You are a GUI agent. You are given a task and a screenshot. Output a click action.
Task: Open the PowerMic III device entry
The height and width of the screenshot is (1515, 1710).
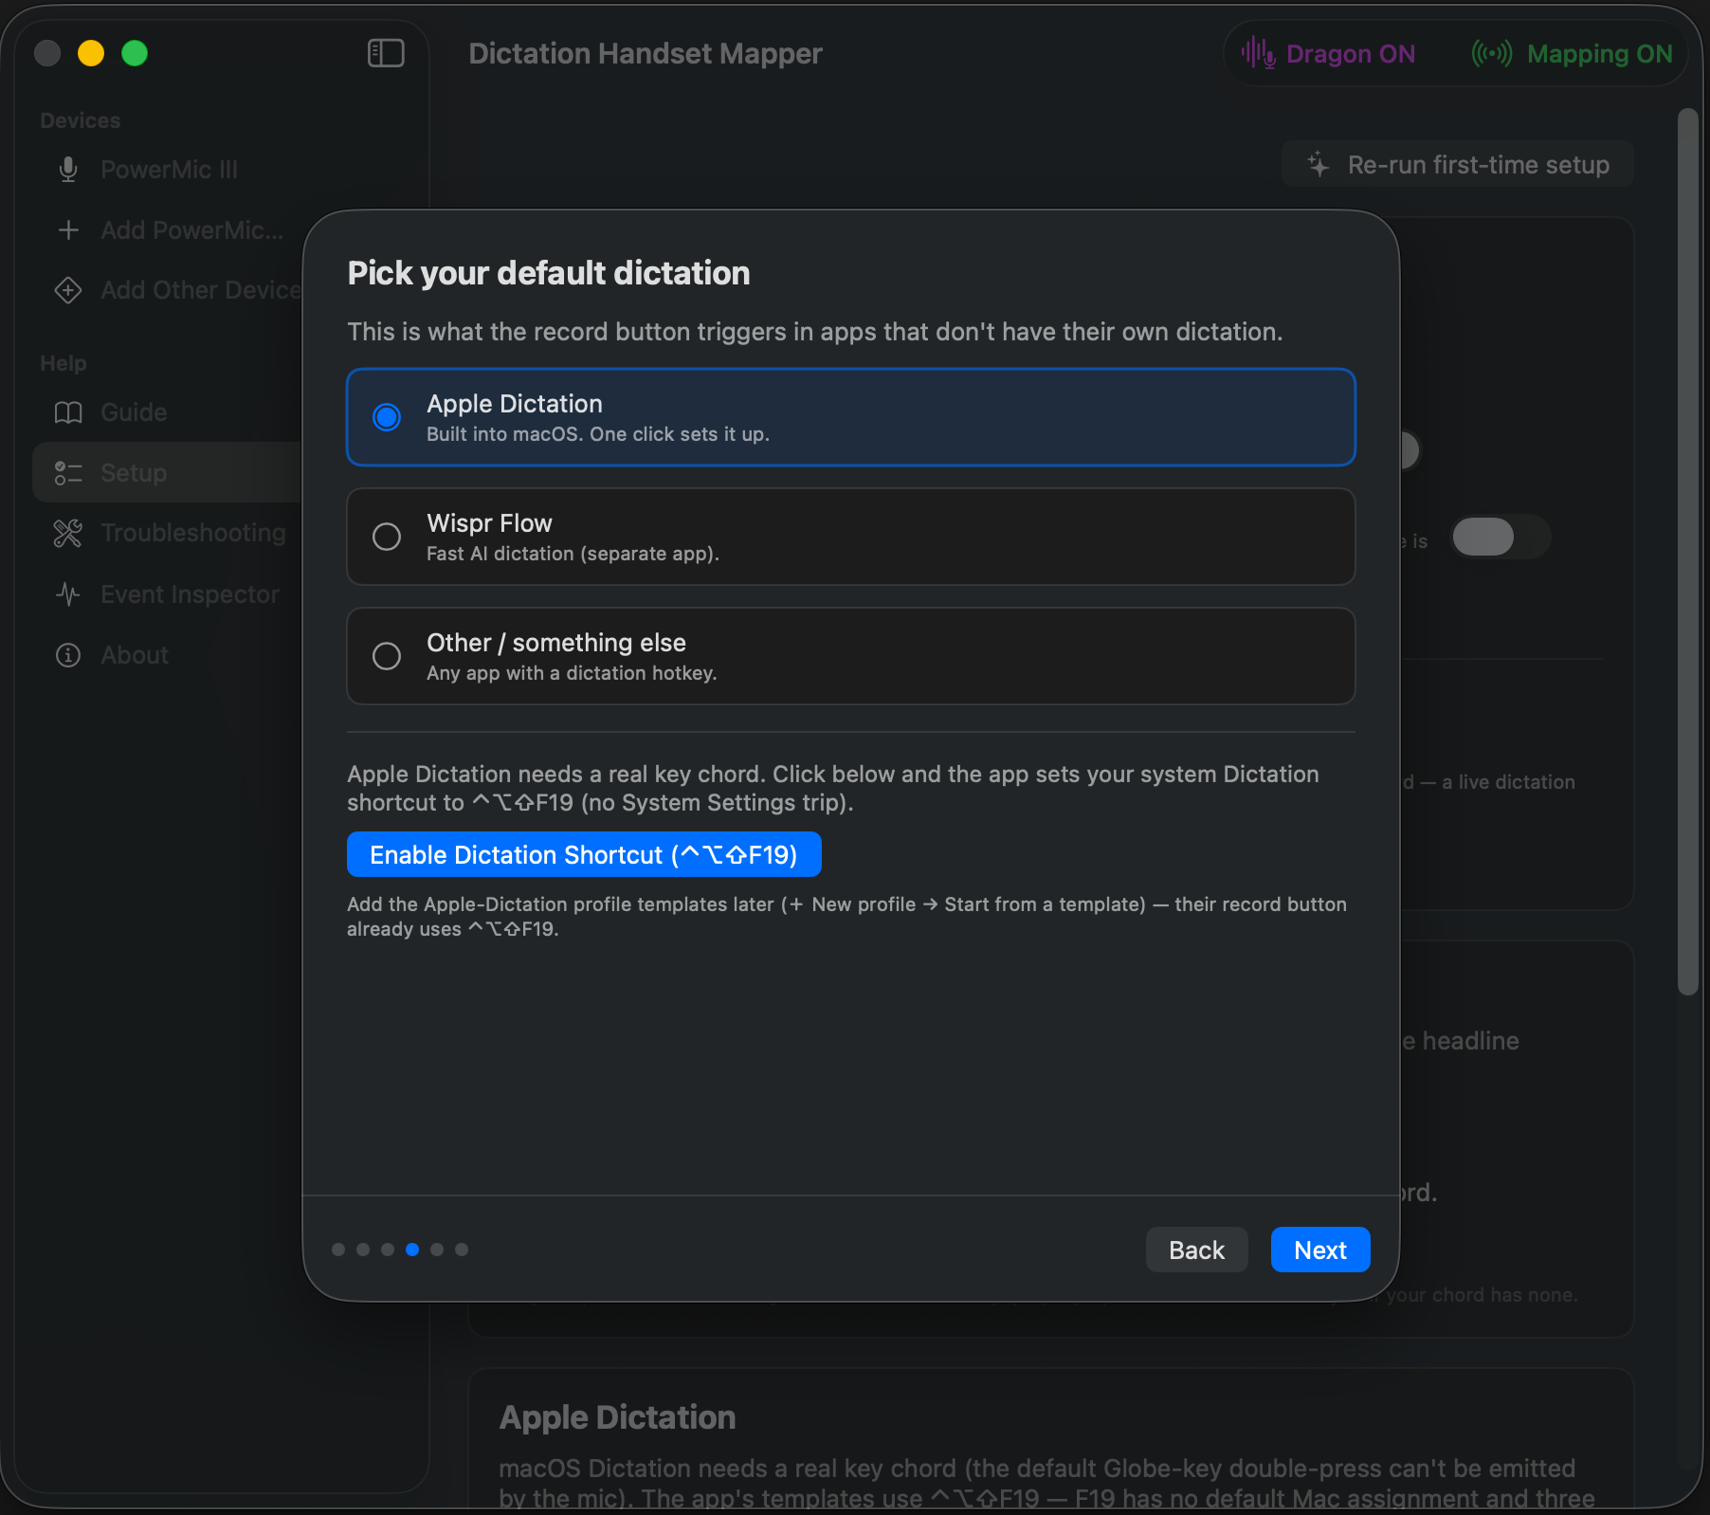click(x=169, y=170)
